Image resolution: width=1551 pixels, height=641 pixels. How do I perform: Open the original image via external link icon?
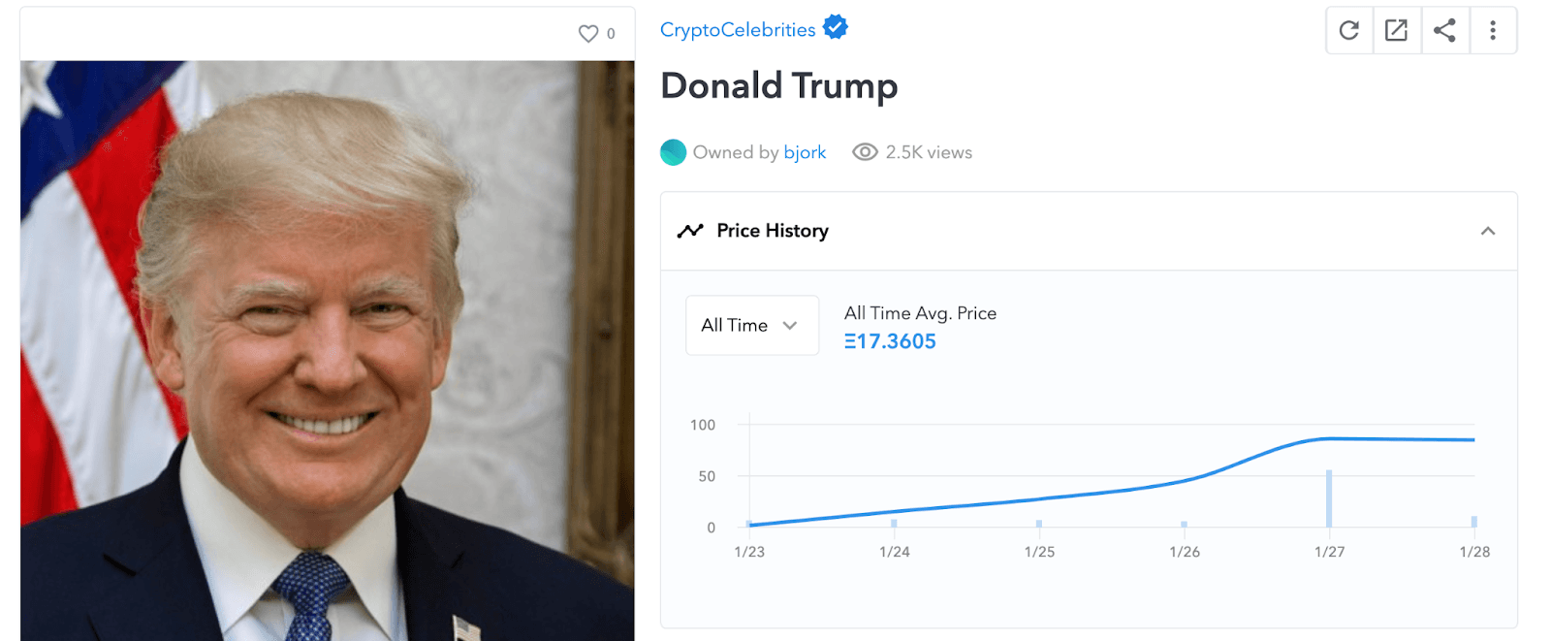click(x=1397, y=30)
